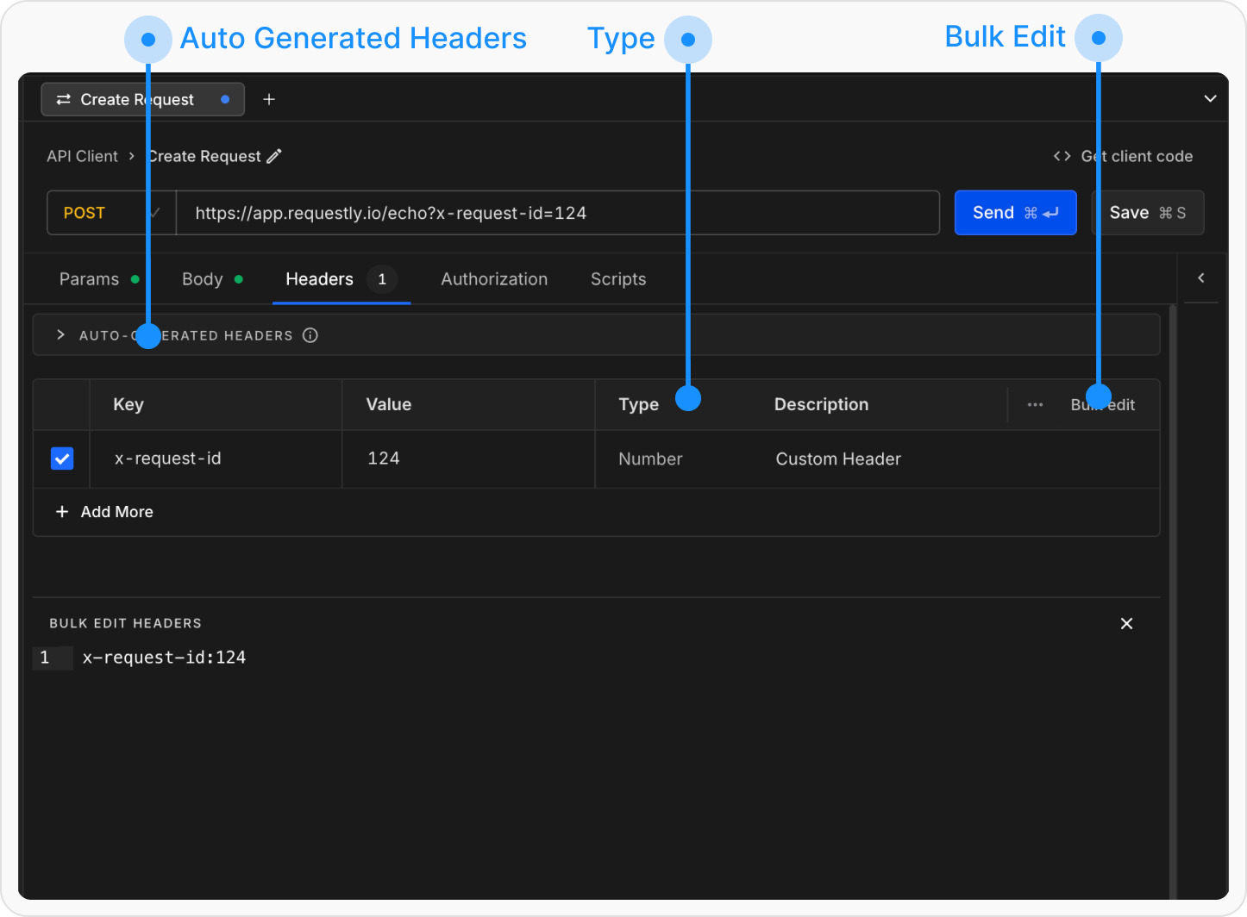1247x917 pixels.
Task: Toggle the Params tab status indicator dot
Action: click(x=135, y=278)
